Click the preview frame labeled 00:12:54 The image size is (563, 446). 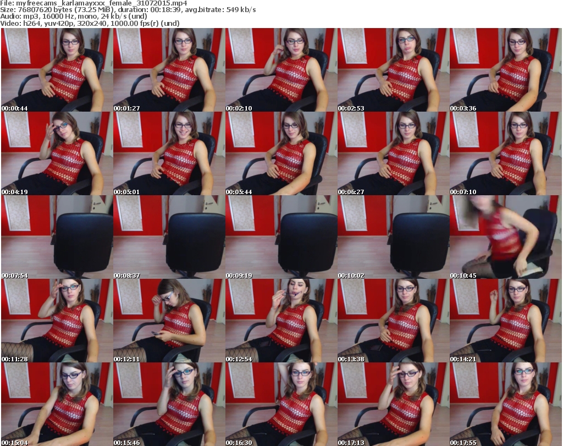point(281,321)
